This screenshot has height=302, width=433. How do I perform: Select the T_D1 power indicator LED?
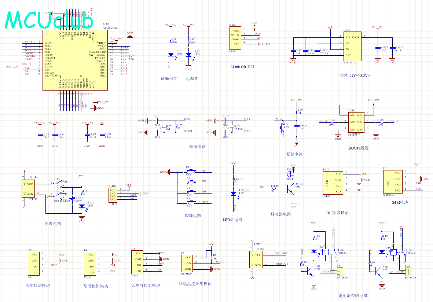tap(81, 206)
